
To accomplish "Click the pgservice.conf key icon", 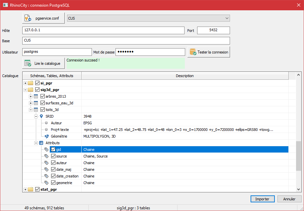I will [x=28, y=18].
